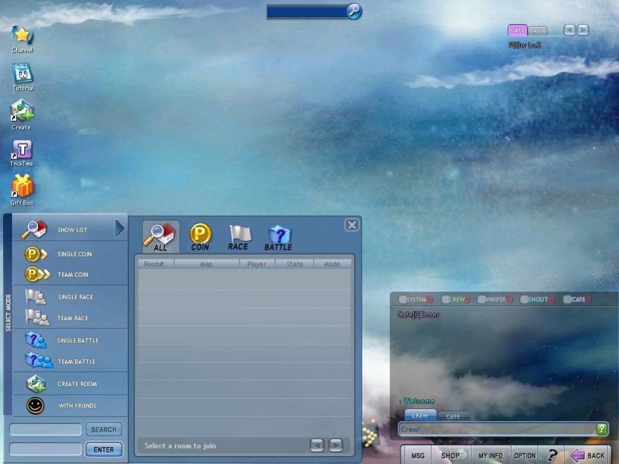Viewport: 619px width, 464px height.
Task: Click the BACK button
Action: coord(588,456)
